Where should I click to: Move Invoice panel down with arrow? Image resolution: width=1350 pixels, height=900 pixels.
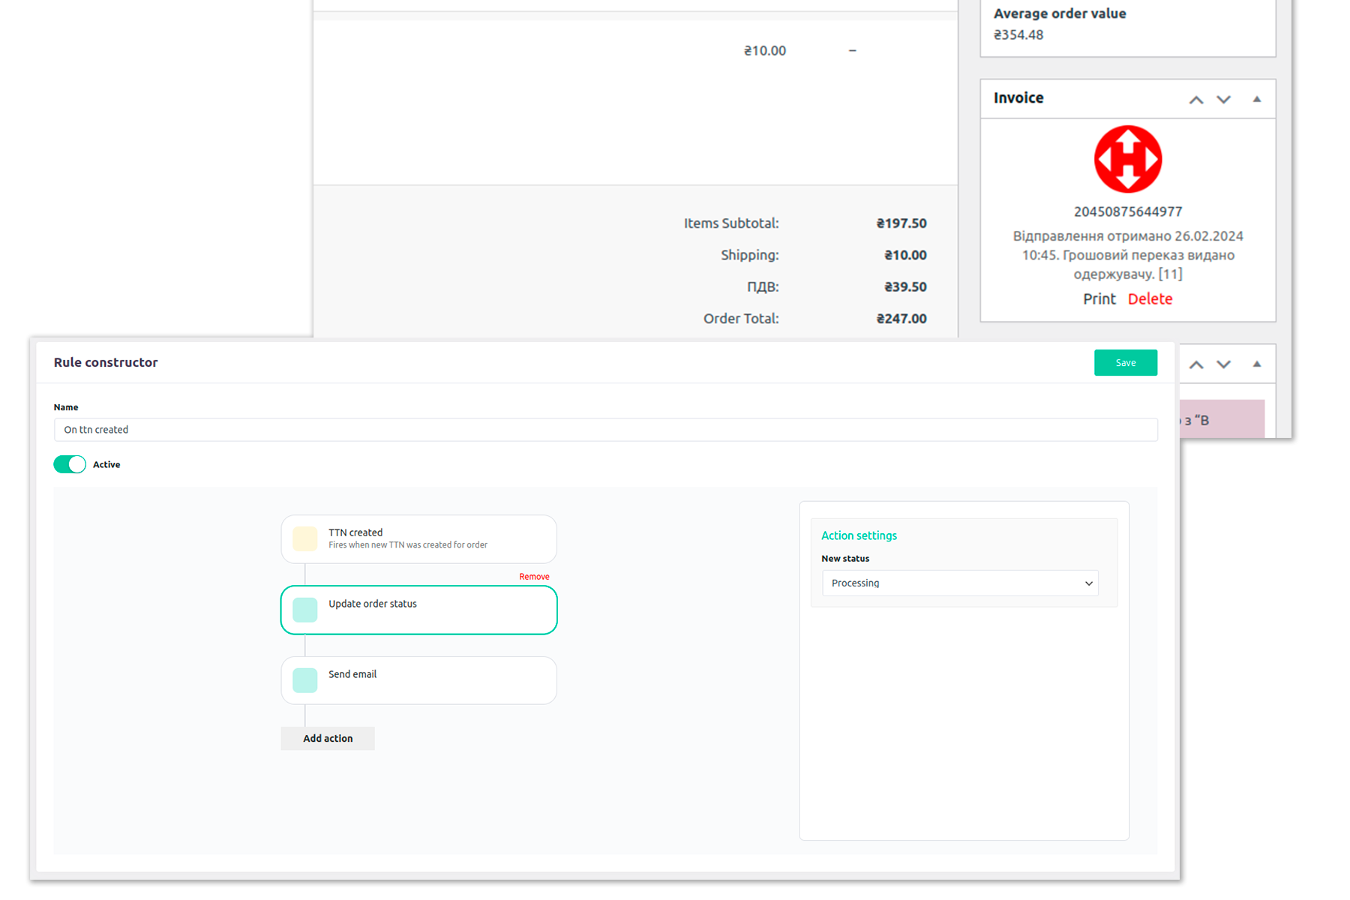pyautogui.click(x=1223, y=100)
